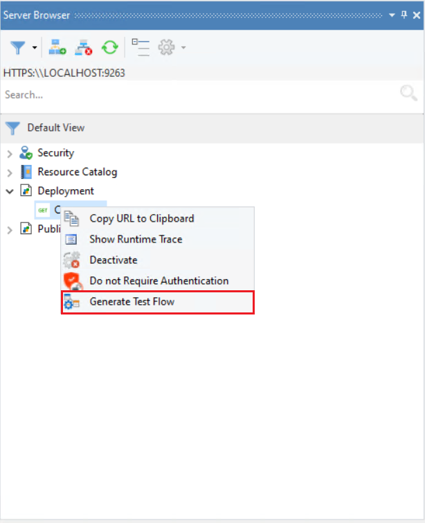
Task: Refresh the server browser tree
Action: 109,48
